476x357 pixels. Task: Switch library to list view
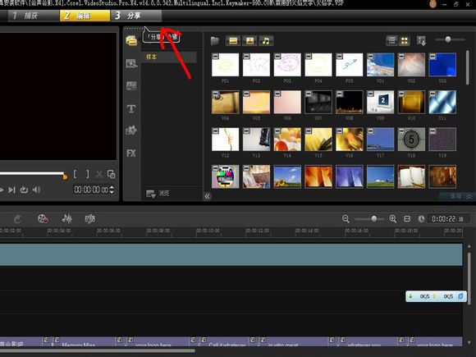pos(392,41)
